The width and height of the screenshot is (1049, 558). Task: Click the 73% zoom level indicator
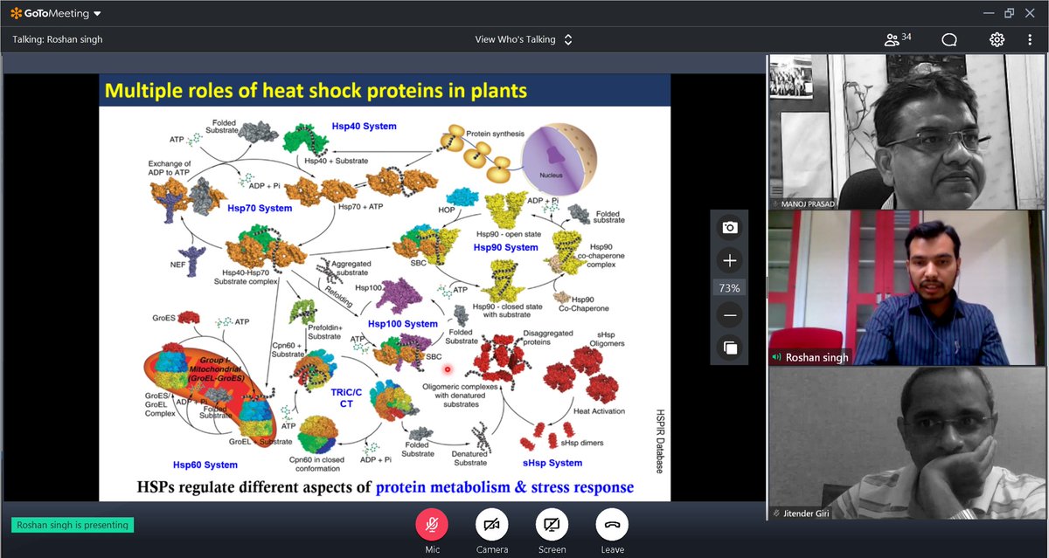730,288
